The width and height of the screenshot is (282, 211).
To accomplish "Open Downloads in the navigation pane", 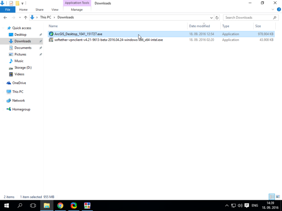I will tap(23, 41).
